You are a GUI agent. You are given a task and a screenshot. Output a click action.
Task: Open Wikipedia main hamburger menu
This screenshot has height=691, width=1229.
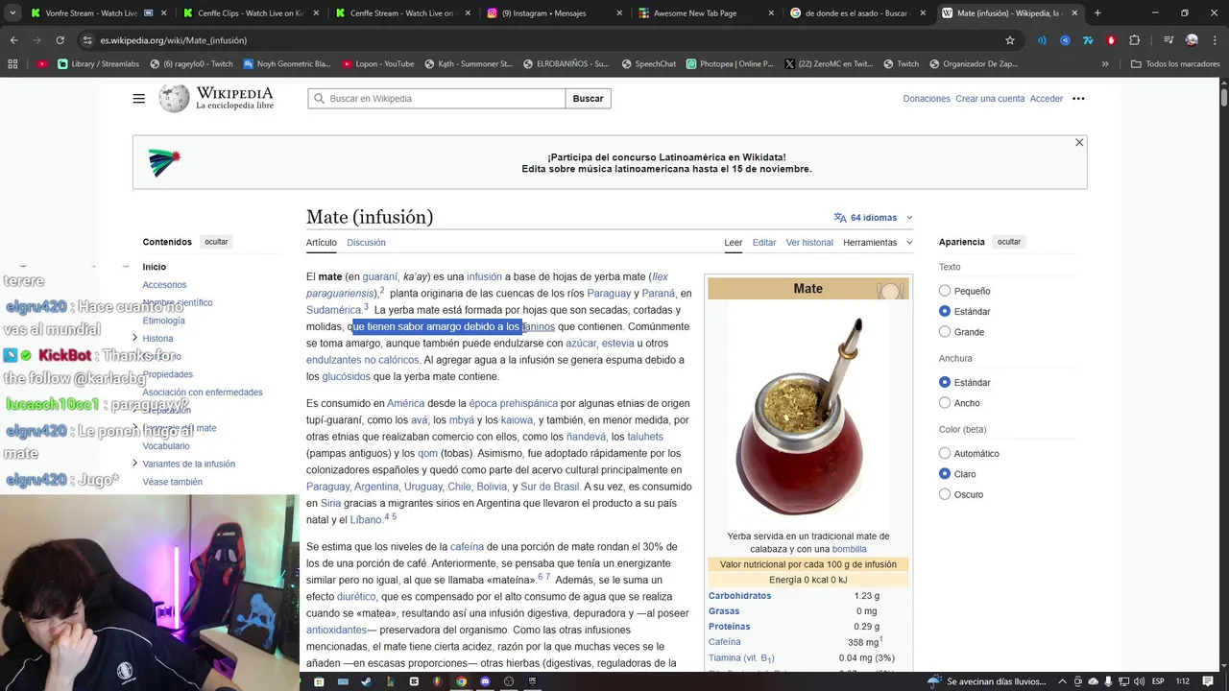[138, 99]
